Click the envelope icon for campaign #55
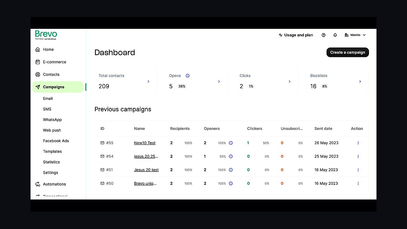 pyautogui.click(x=102, y=143)
